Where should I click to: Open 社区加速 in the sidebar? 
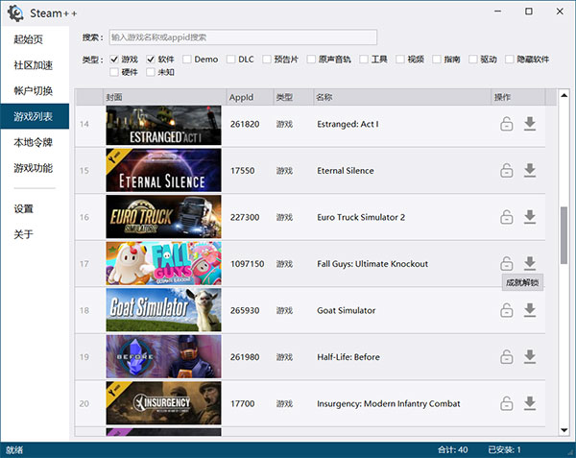tap(34, 65)
